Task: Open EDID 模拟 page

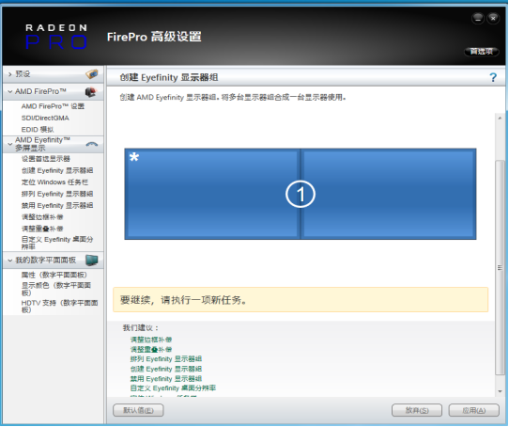Action: tap(38, 130)
